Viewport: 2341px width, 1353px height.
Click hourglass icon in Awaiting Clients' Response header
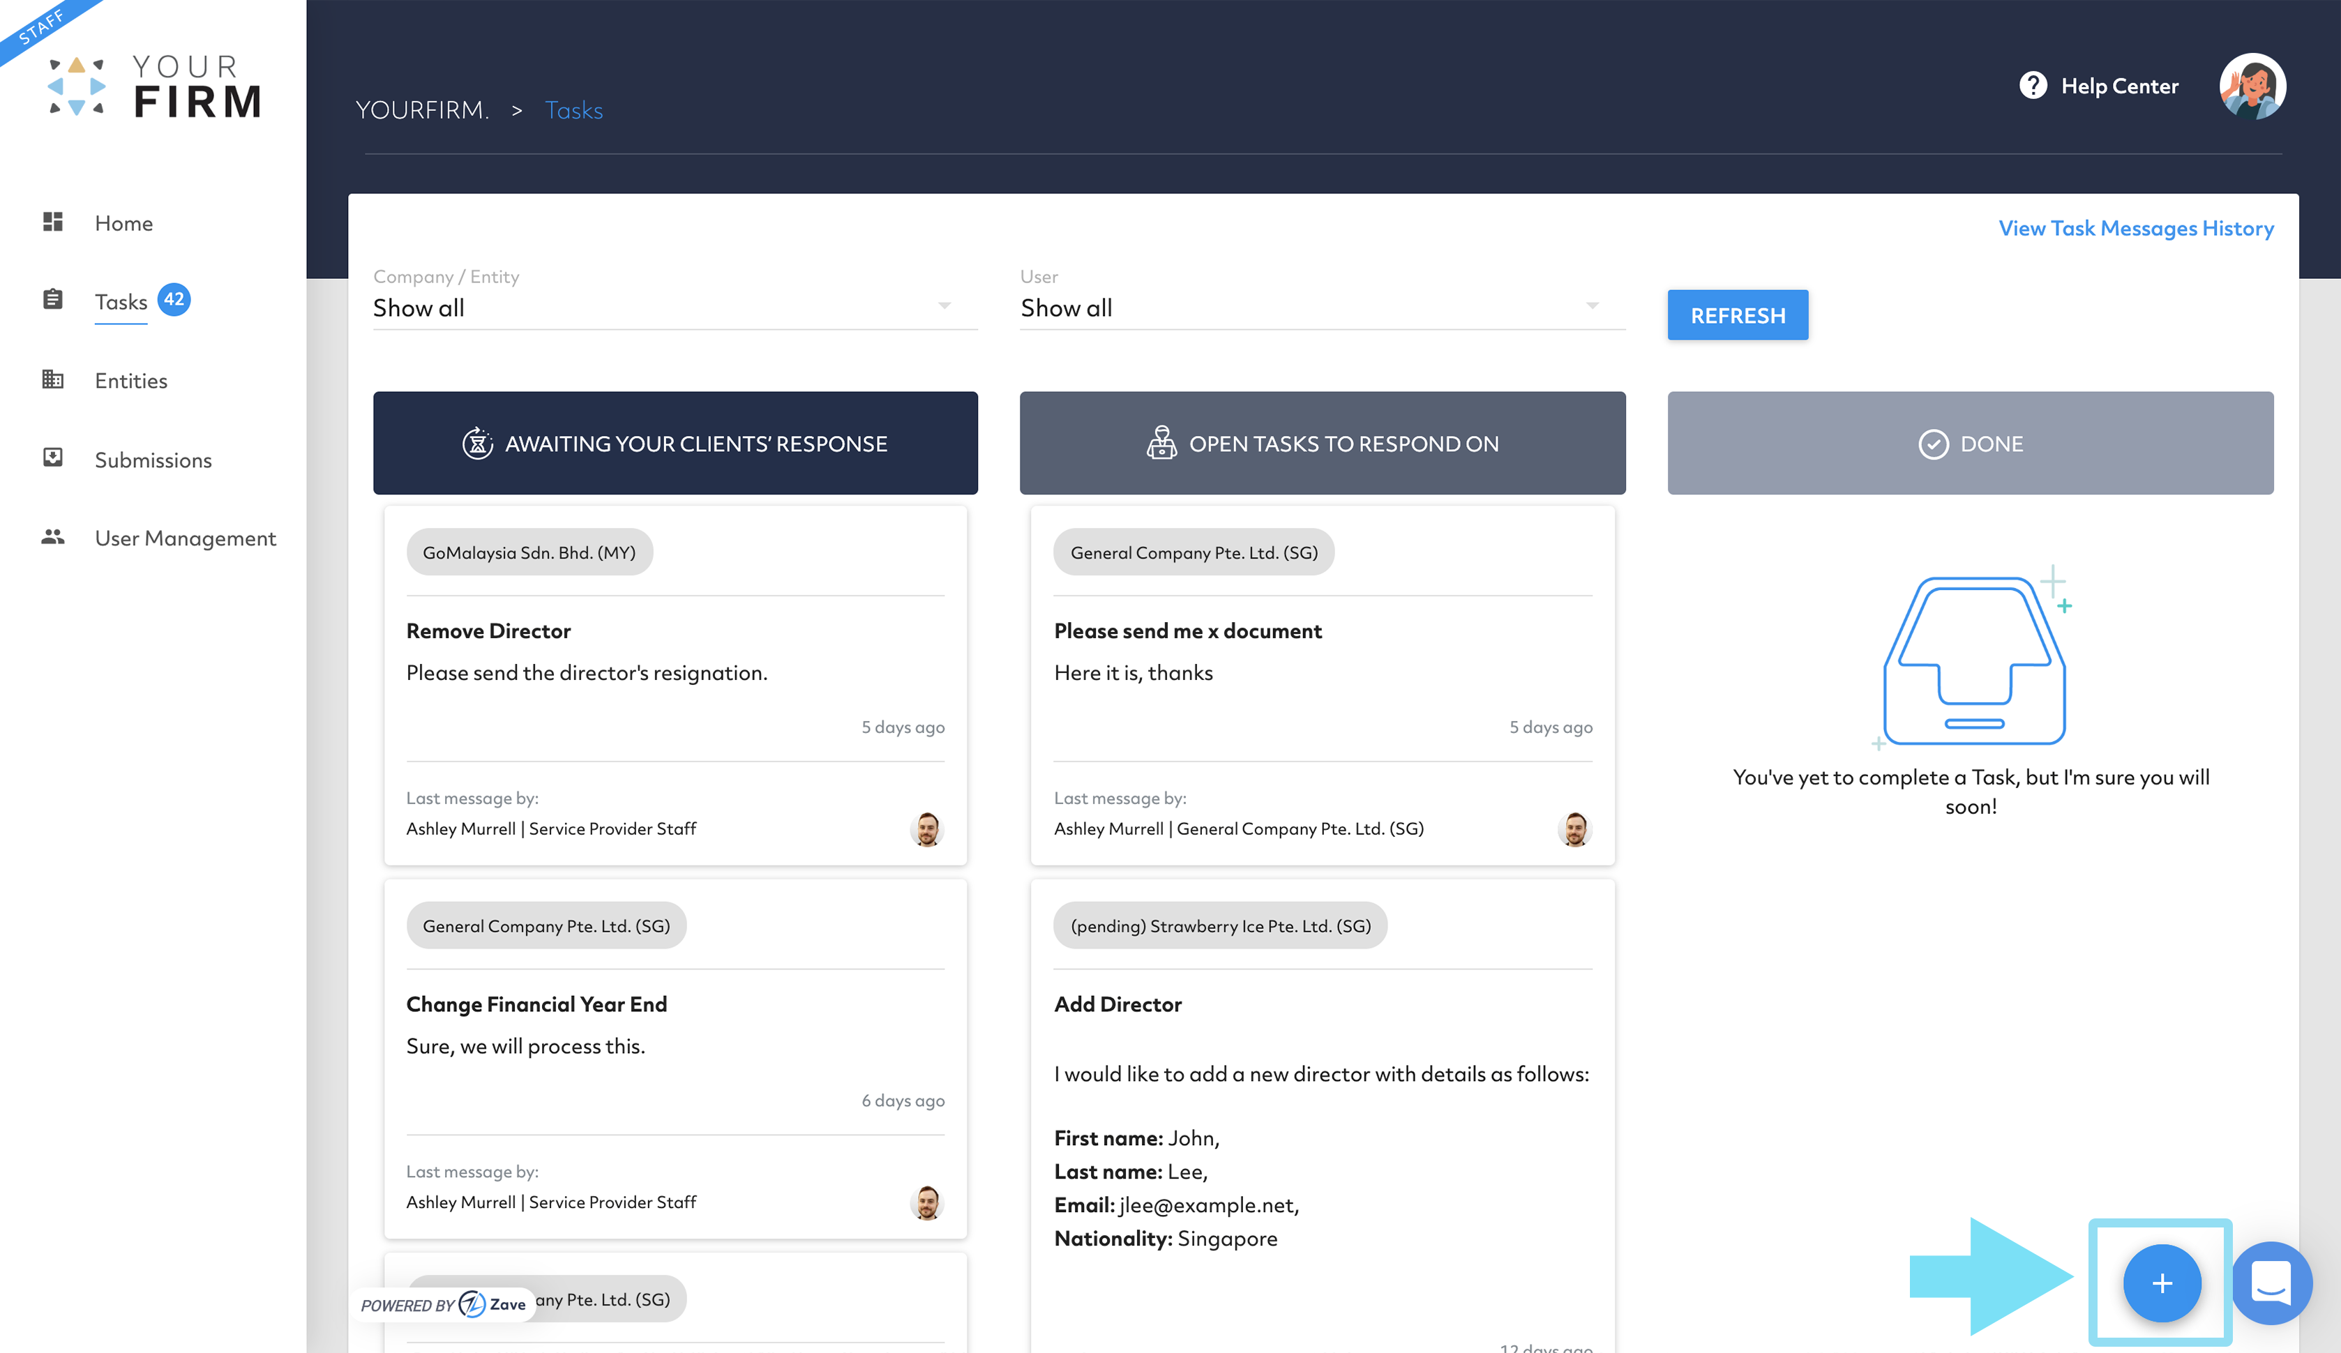tap(478, 443)
